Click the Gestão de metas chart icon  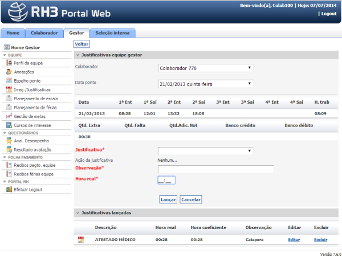click(9, 116)
